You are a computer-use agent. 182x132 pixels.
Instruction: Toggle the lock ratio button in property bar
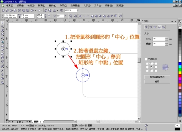pyautogui.click(x=49, y=15)
